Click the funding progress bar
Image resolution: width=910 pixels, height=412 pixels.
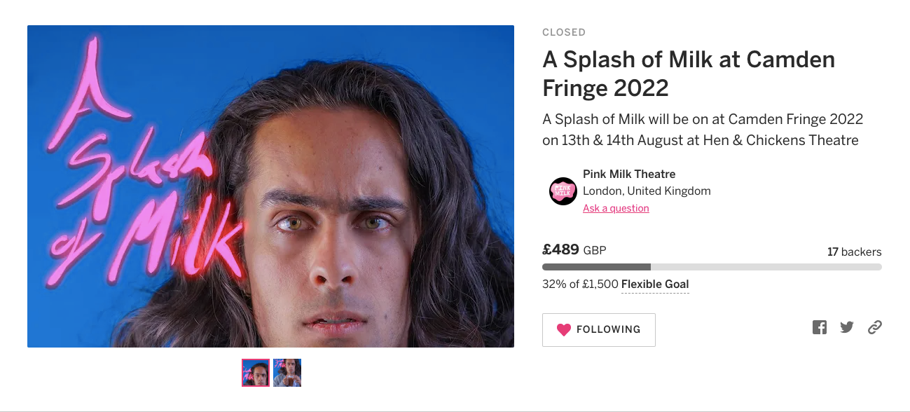(712, 267)
